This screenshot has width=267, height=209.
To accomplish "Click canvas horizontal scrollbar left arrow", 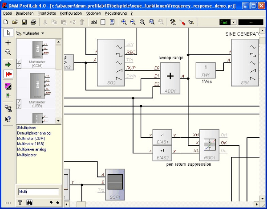I will (x=67, y=204).
